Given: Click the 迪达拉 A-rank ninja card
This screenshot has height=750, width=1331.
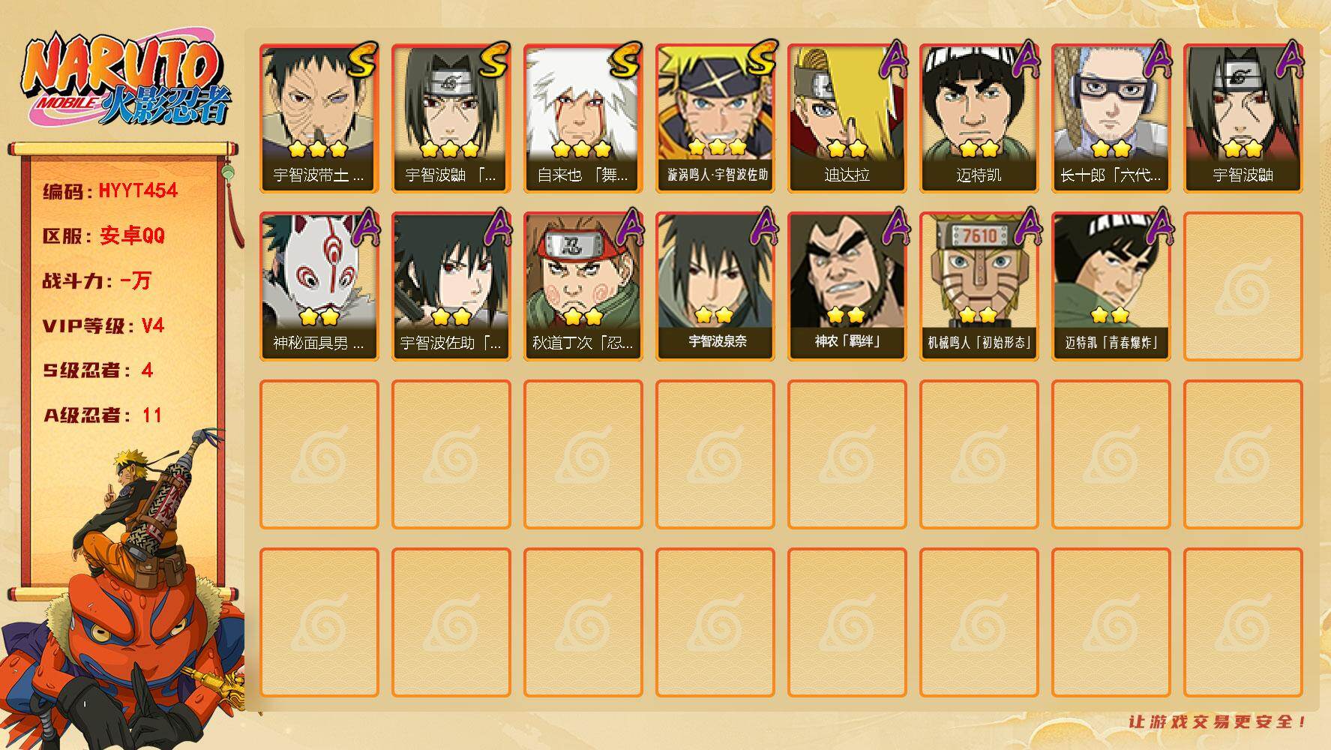Looking at the screenshot, I should 847,118.
